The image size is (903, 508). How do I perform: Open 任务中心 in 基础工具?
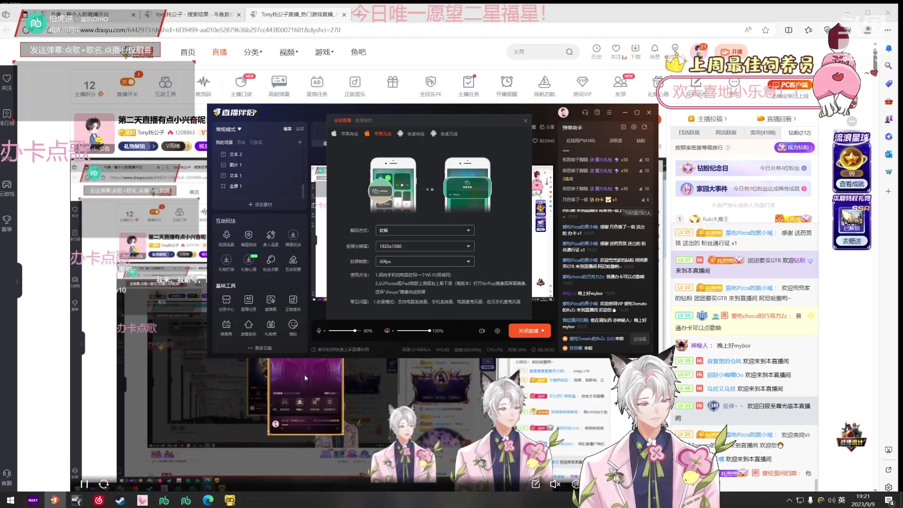point(226,300)
